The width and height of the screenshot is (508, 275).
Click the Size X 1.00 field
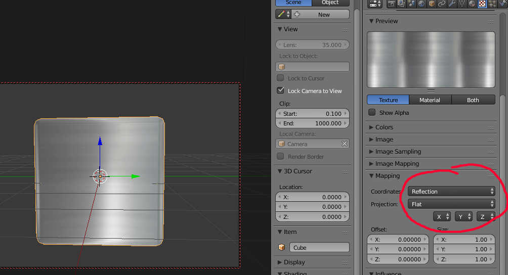click(x=464, y=240)
